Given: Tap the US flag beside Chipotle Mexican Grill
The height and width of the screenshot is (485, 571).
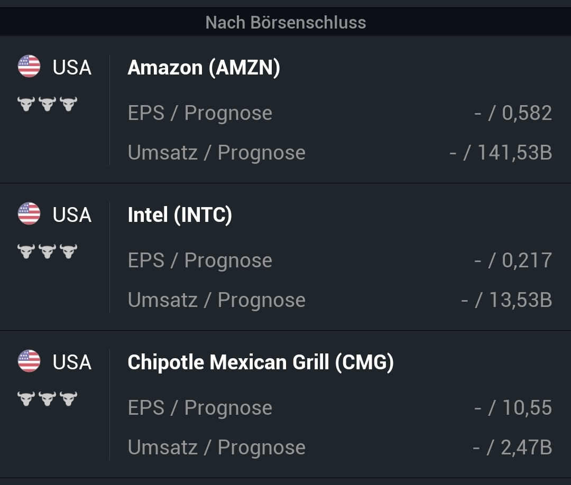Looking at the screenshot, I should click(29, 361).
